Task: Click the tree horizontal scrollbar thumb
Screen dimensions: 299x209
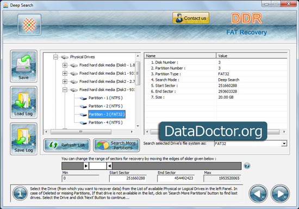Action: tap(80, 132)
